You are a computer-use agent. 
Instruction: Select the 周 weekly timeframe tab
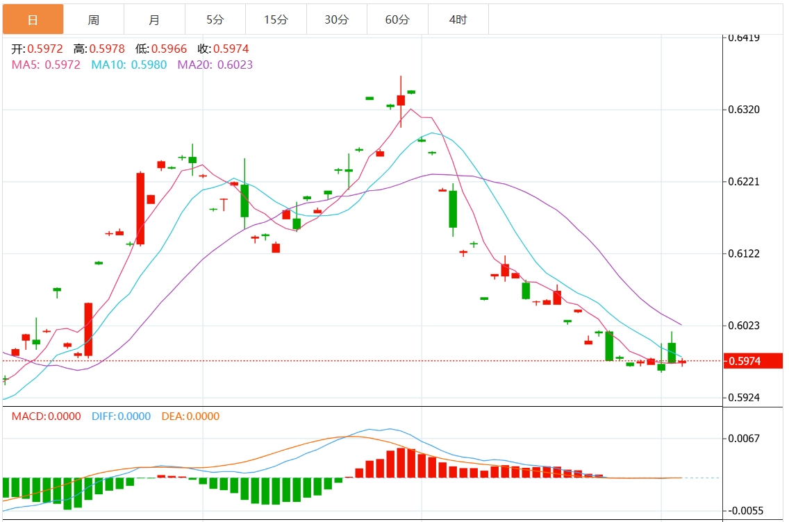(94, 19)
